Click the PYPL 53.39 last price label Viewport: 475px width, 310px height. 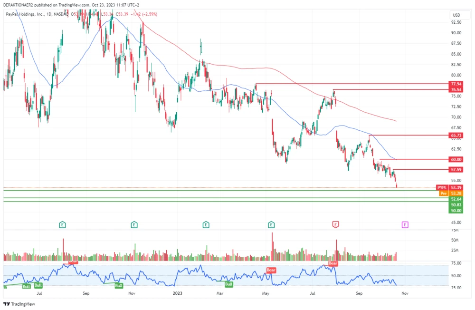(449, 187)
